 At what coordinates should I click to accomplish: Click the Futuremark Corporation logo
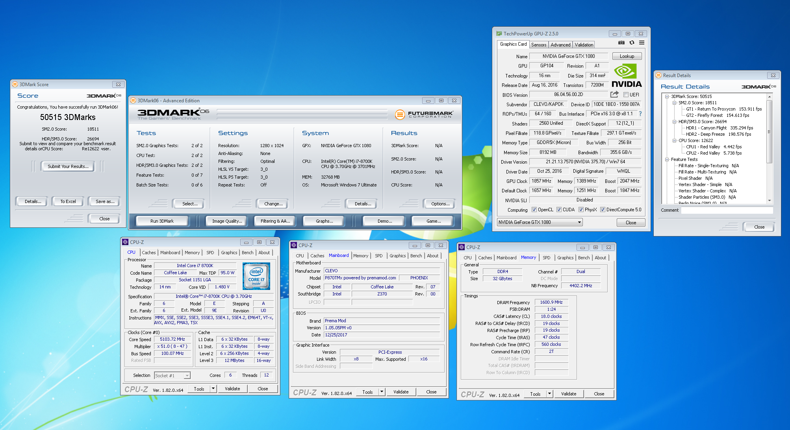[x=424, y=114]
